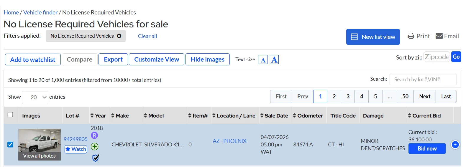Sort by Year column arrows

pos(92,116)
